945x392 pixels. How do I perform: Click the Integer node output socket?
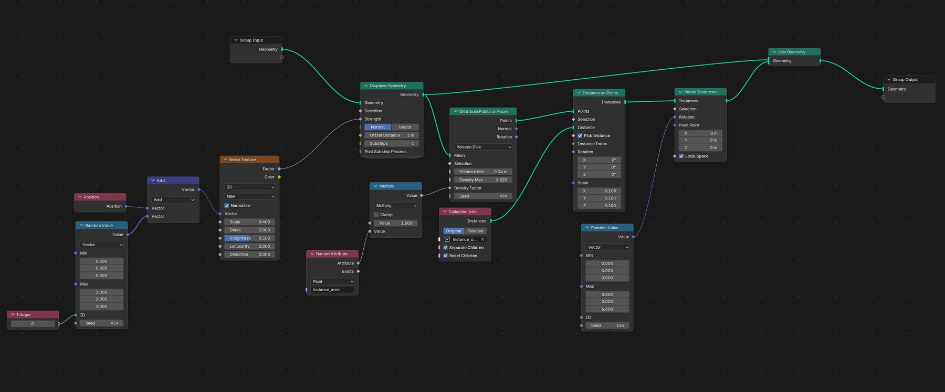click(59, 324)
